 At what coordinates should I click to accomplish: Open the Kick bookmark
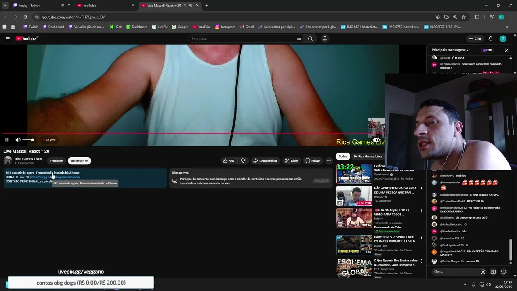pos(116,27)
